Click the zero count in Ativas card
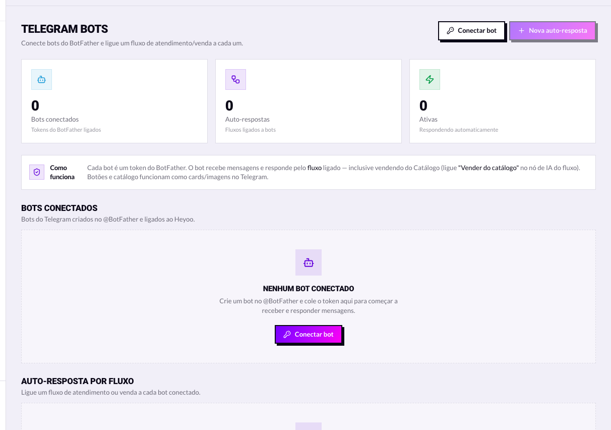The height and width of the screenshot is (430, 611). [423, 105]
